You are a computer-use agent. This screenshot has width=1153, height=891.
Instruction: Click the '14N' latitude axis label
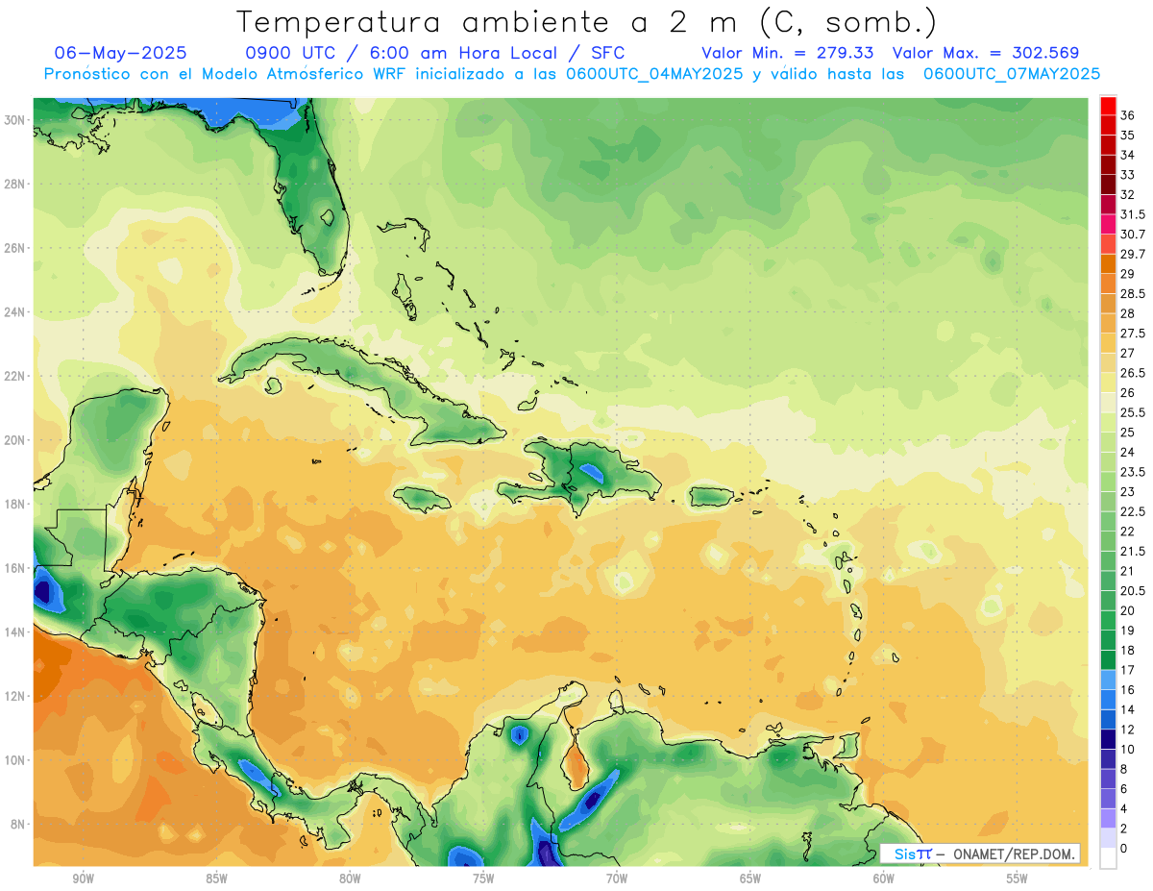16,631
